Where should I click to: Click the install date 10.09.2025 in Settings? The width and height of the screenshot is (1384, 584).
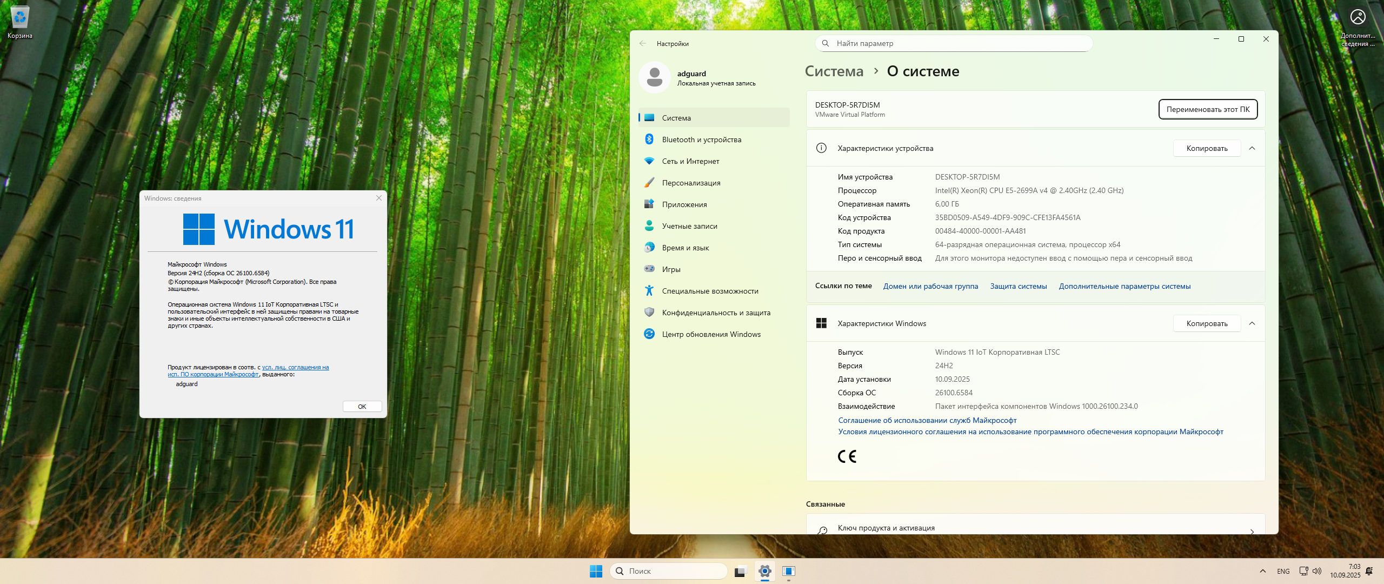coord(953,379)
